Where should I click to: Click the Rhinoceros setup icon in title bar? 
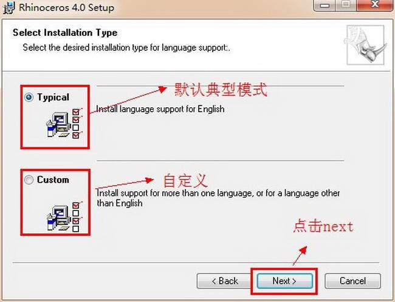9,7
